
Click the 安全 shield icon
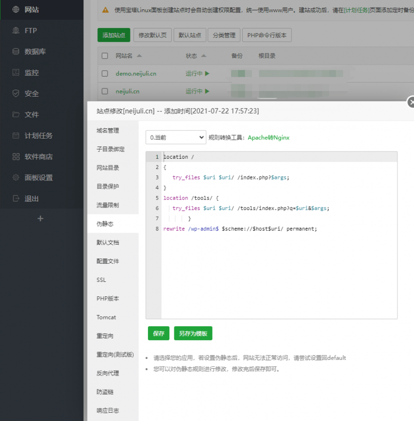(16, 94)
